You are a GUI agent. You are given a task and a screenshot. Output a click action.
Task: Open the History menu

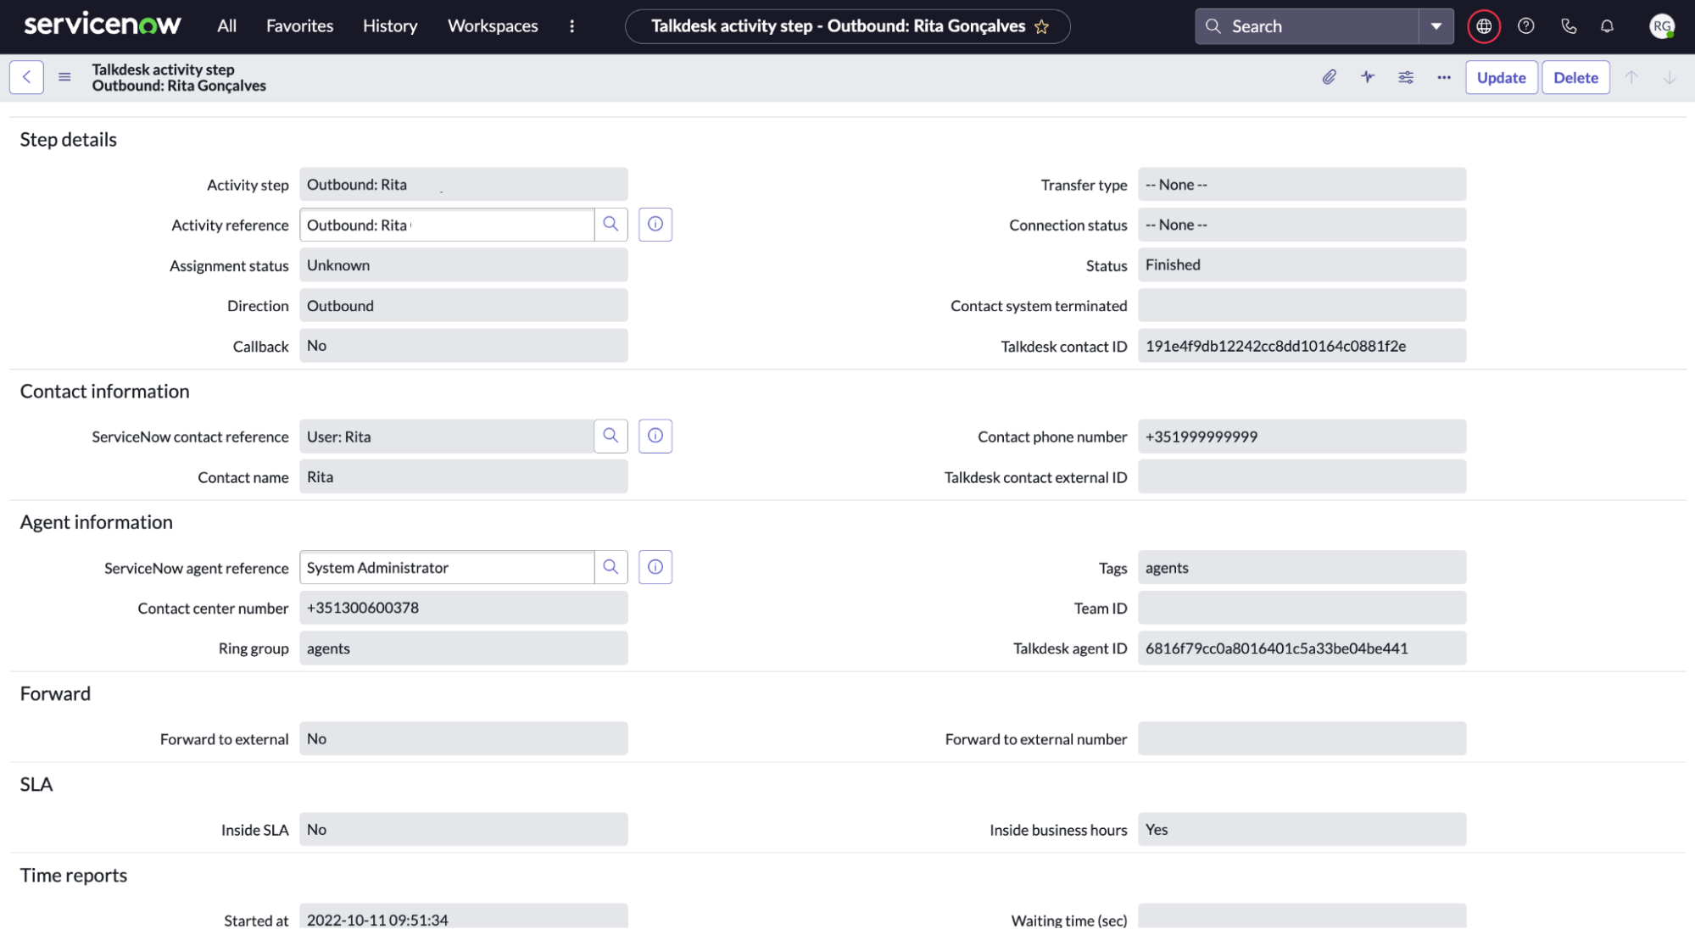tap(390, 26)
